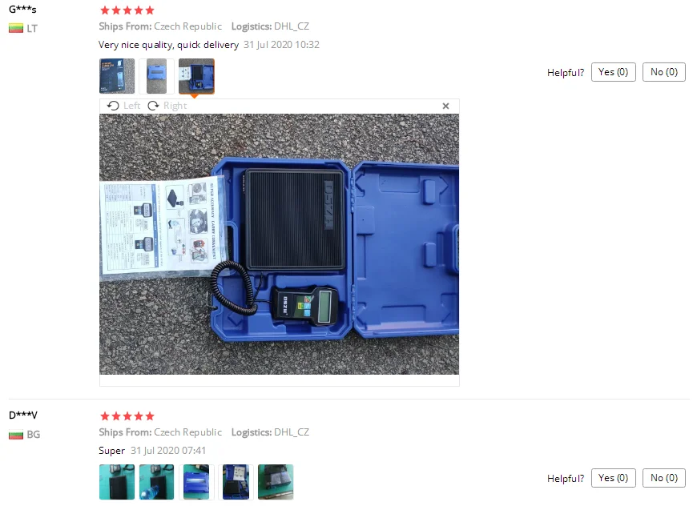Viewport: 697px width, 514px height.
Task: Close the expanded photo viewer
Action: click(446, 106)
